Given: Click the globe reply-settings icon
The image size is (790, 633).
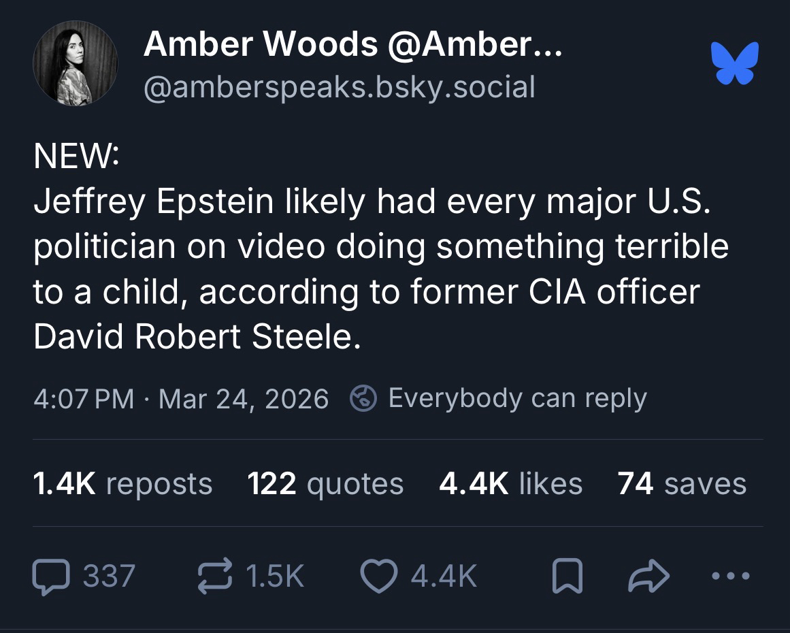Looking at the screenshot, I should [x=363, y=398].
